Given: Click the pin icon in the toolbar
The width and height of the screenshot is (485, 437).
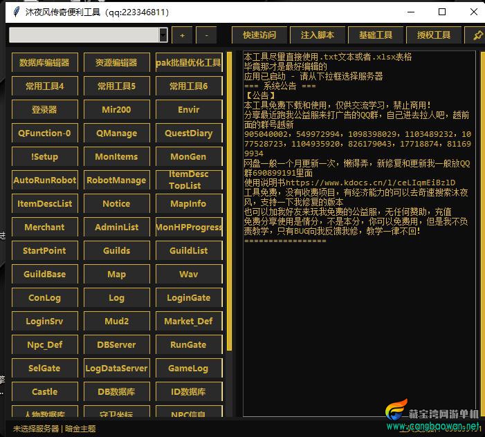Looking at the screenshot, I should coord(477,35).
